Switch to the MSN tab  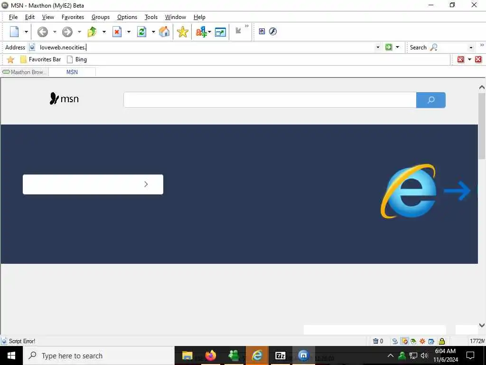(72, 72)
